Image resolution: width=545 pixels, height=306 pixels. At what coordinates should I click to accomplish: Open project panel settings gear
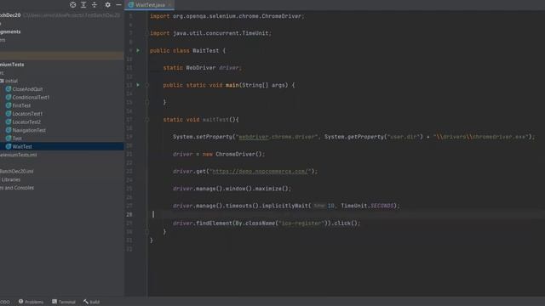108,5
